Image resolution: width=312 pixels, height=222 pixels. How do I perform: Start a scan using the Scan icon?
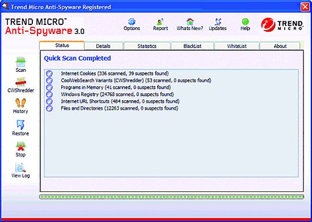tap(20, 62)
